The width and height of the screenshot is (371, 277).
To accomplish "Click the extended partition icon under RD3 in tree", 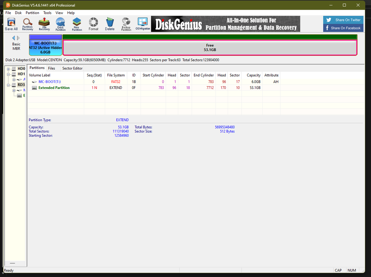I will 19,96.
